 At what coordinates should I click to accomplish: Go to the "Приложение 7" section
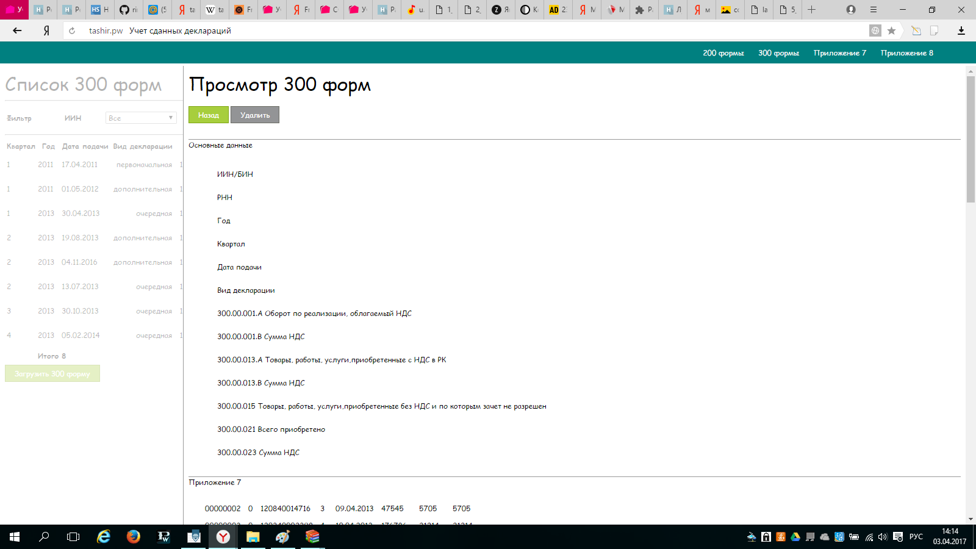click(839, 52)
